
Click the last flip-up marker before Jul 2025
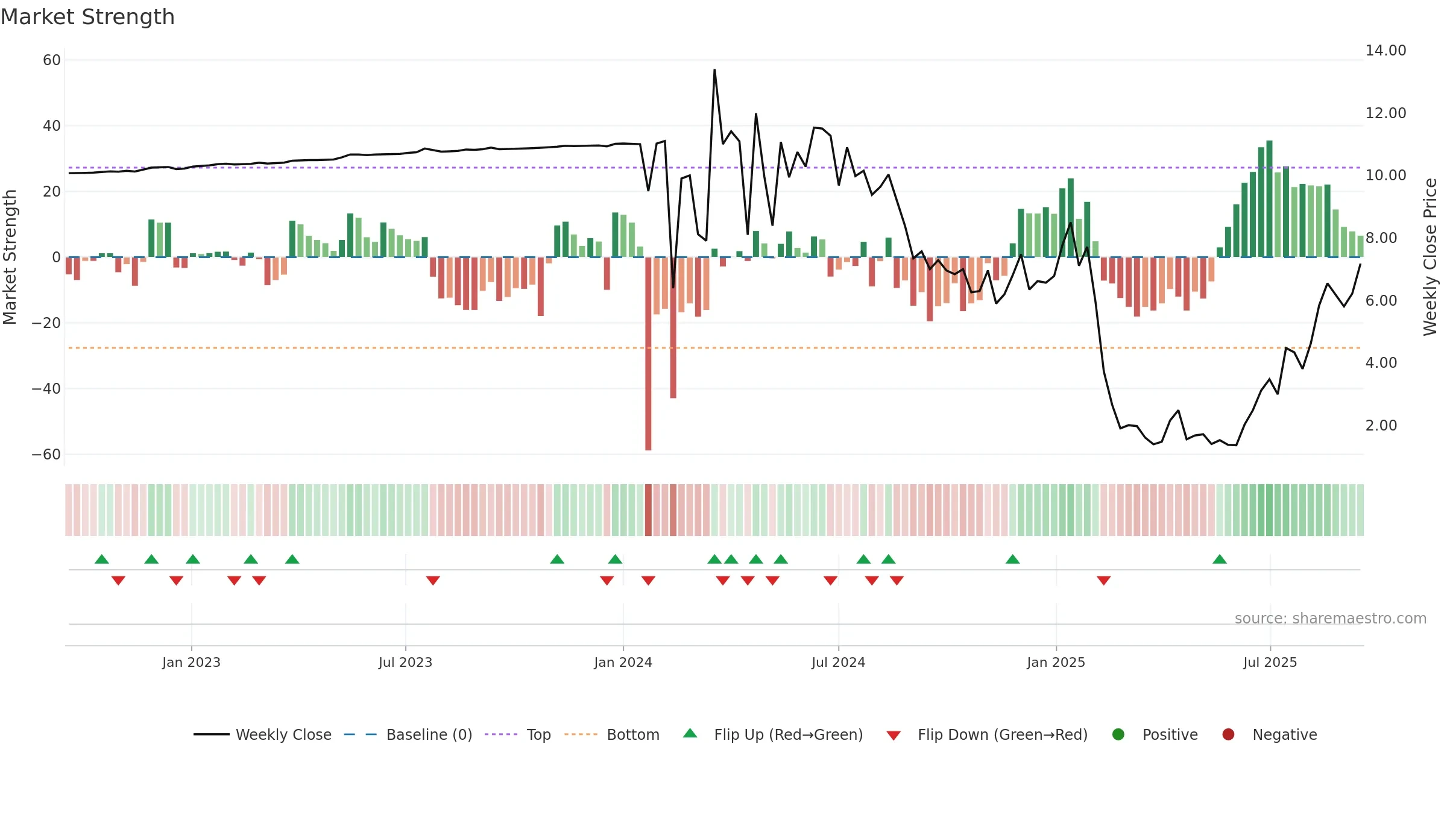[x=1220, y=559]
